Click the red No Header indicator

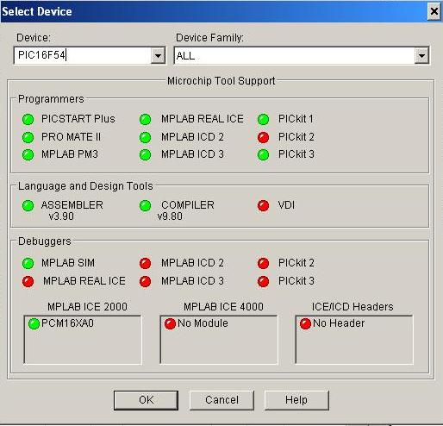[305, 323]
